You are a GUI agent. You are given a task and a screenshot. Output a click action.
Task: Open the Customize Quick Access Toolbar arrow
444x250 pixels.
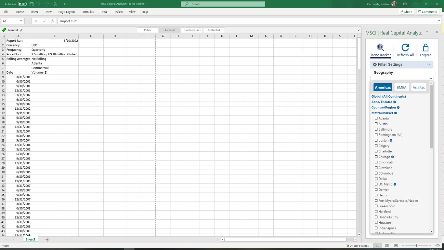click(x=65, y=4)
